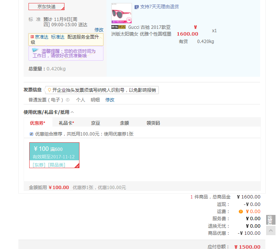Click the gray feedback side button
Image resolution: width=280 pixels, height=249 pixels.
[x=271, y=220]
